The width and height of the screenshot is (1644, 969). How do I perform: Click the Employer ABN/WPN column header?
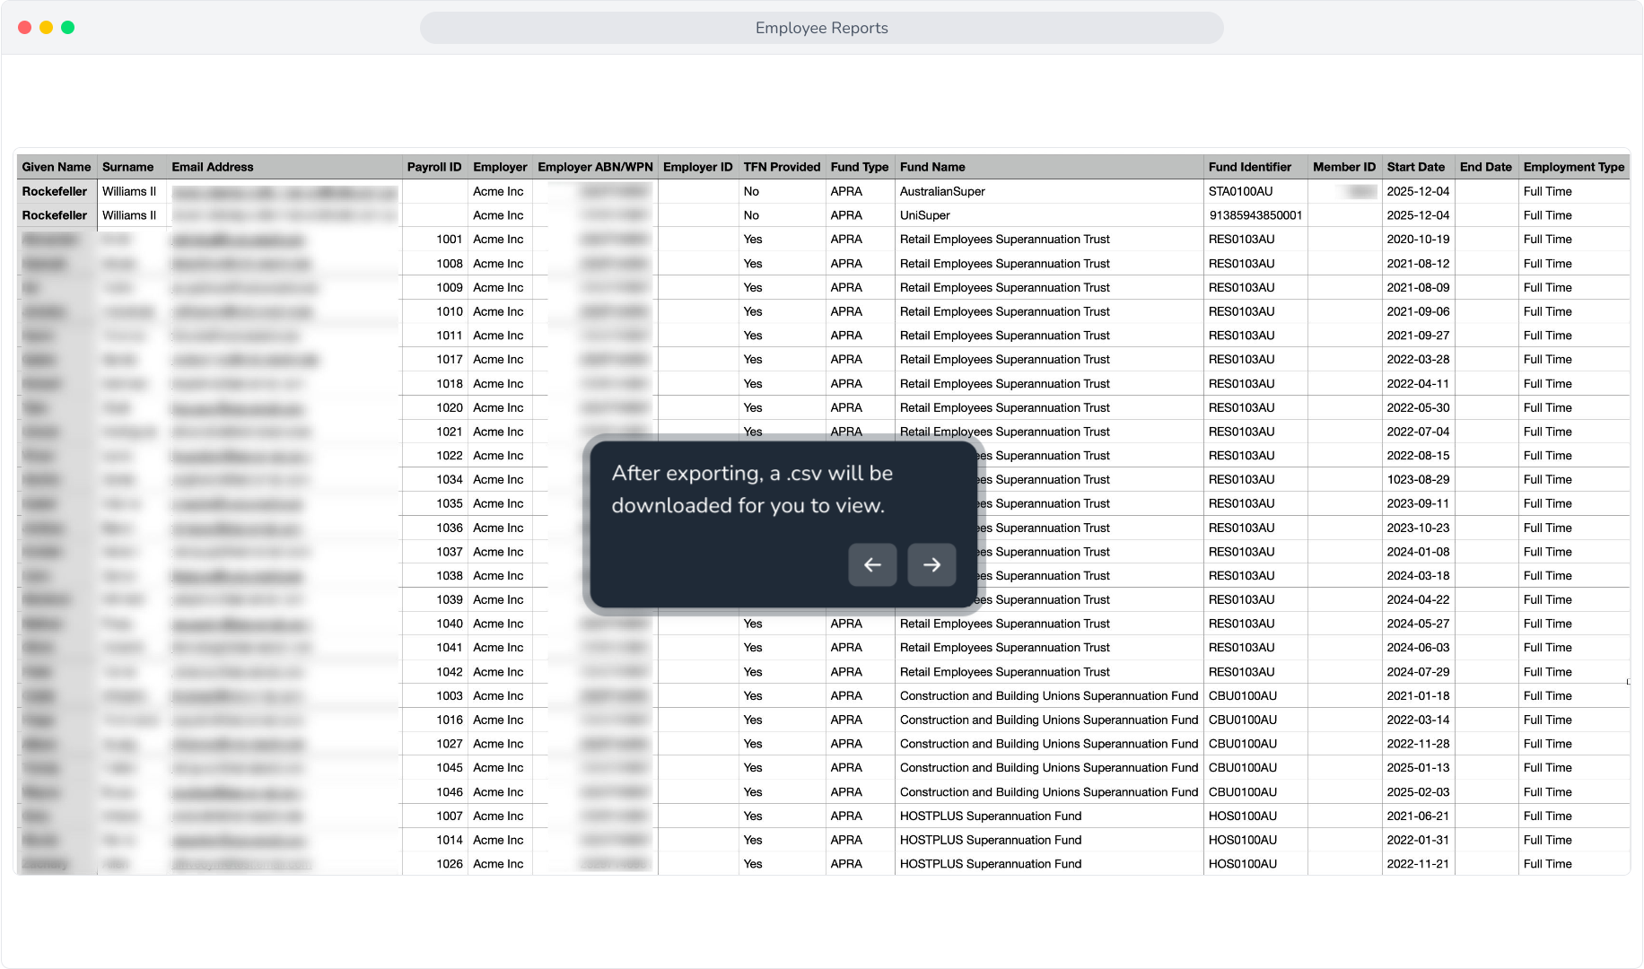(x=596, y=167)
